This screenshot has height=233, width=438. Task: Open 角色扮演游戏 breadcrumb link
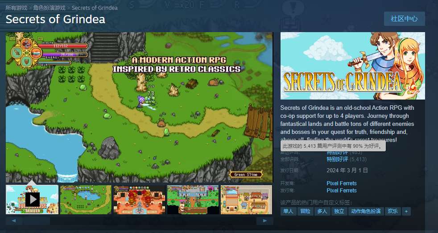[x=49, y=8]
